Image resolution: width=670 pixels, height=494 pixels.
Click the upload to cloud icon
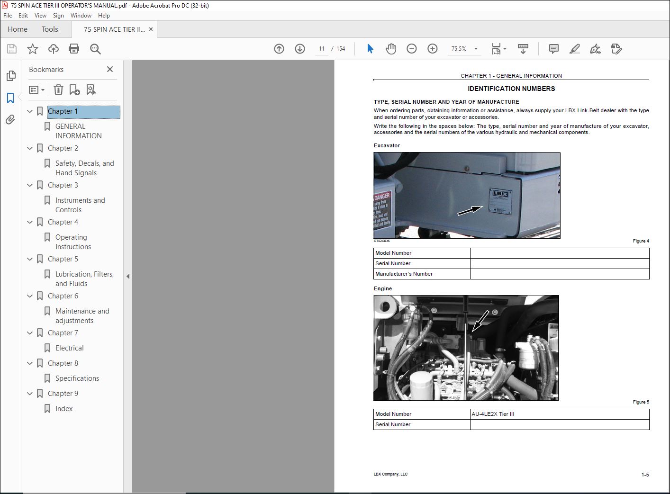pos(54,49)
